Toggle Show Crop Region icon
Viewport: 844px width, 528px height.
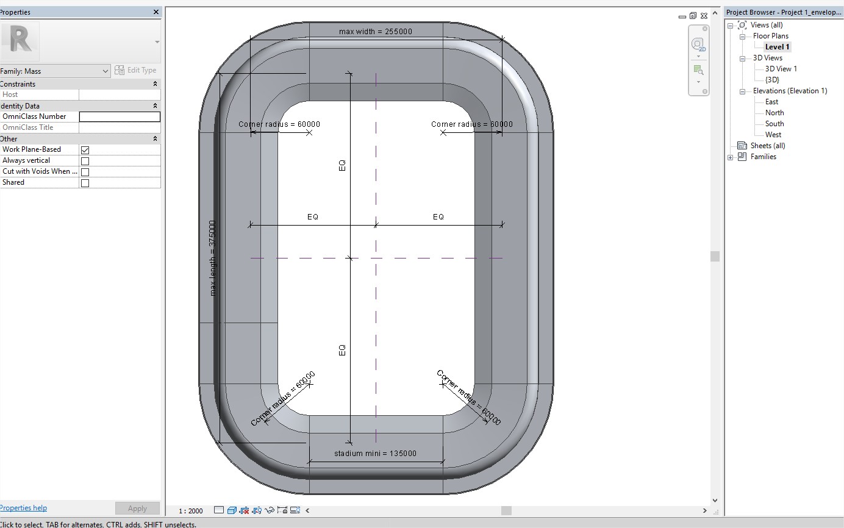click(257, 510)
